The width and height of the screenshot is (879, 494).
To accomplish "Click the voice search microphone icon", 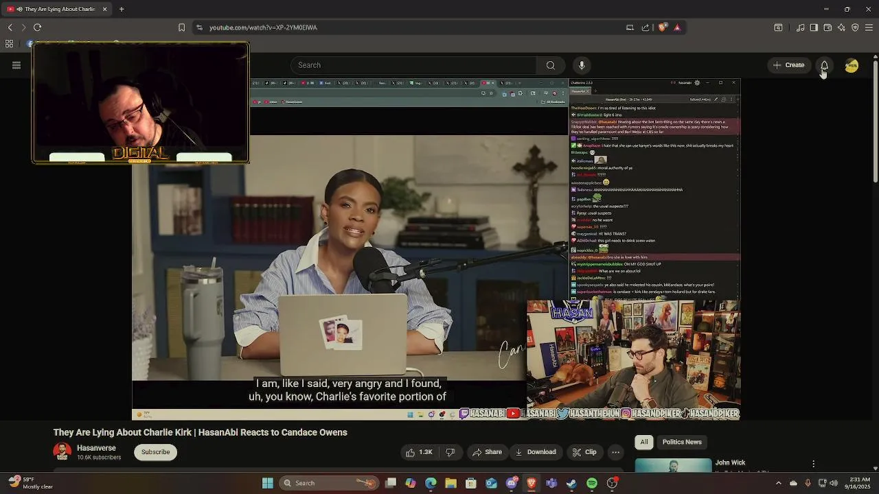I will coord(582,65).
